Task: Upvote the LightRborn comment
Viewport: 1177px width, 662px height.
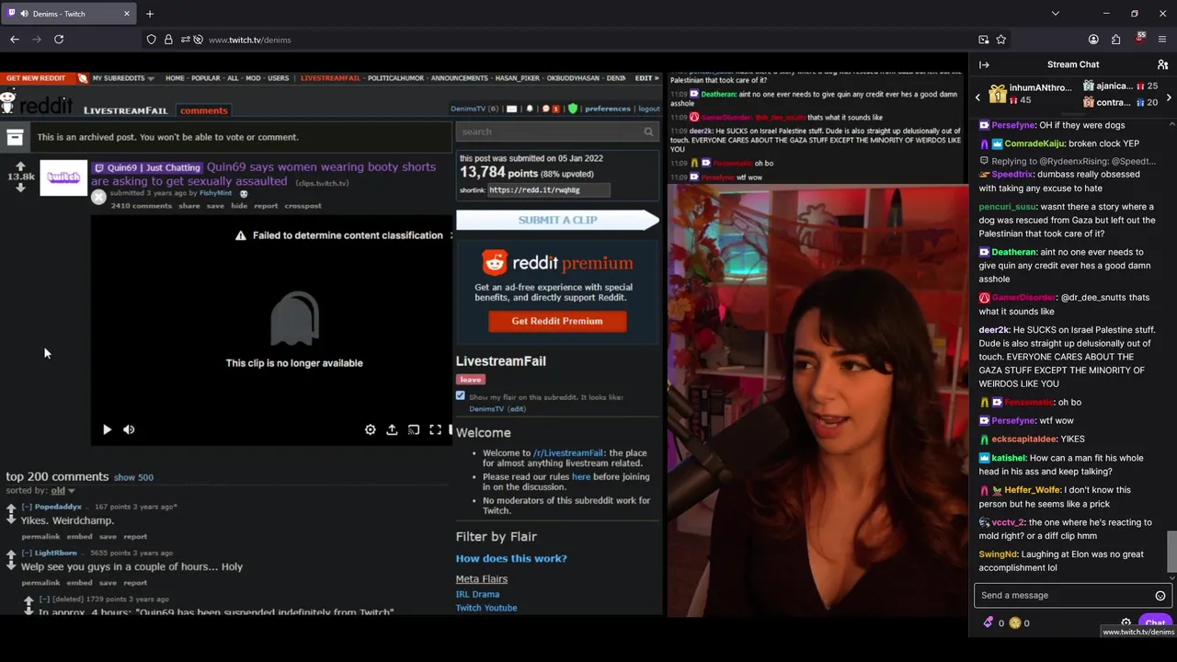Action: (x=11, y=554)
